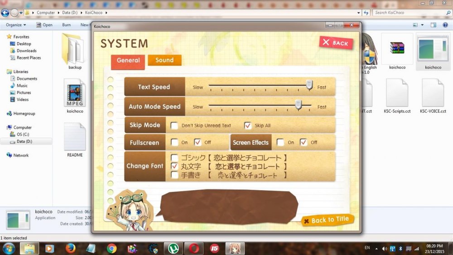Select the backup folder icon

click(75, 49)
